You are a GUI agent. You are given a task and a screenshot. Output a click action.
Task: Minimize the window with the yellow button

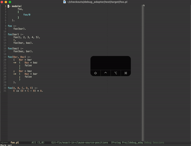click(6, 2)
